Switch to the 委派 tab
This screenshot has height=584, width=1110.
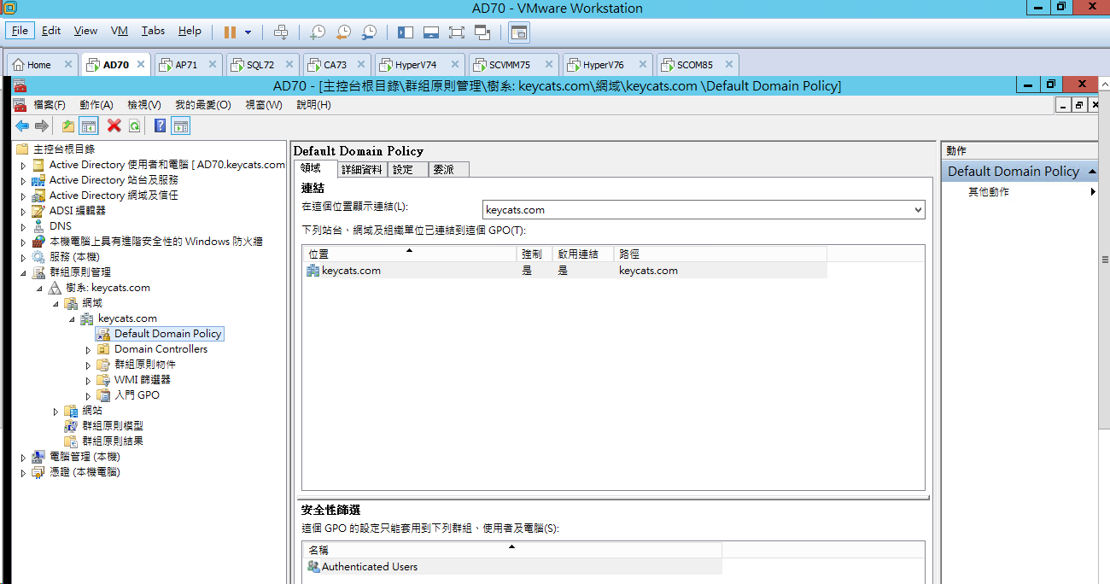[448, 169]
